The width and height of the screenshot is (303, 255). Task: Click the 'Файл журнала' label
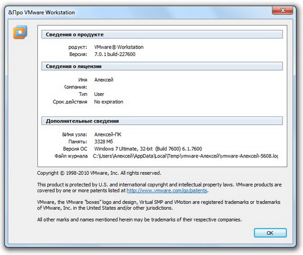pyautogui.click(x=71, y=156)
